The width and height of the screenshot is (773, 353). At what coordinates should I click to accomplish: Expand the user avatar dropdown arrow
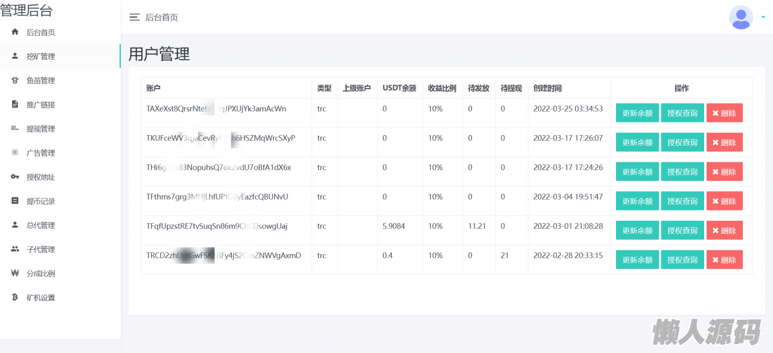(x=763, y=17)
